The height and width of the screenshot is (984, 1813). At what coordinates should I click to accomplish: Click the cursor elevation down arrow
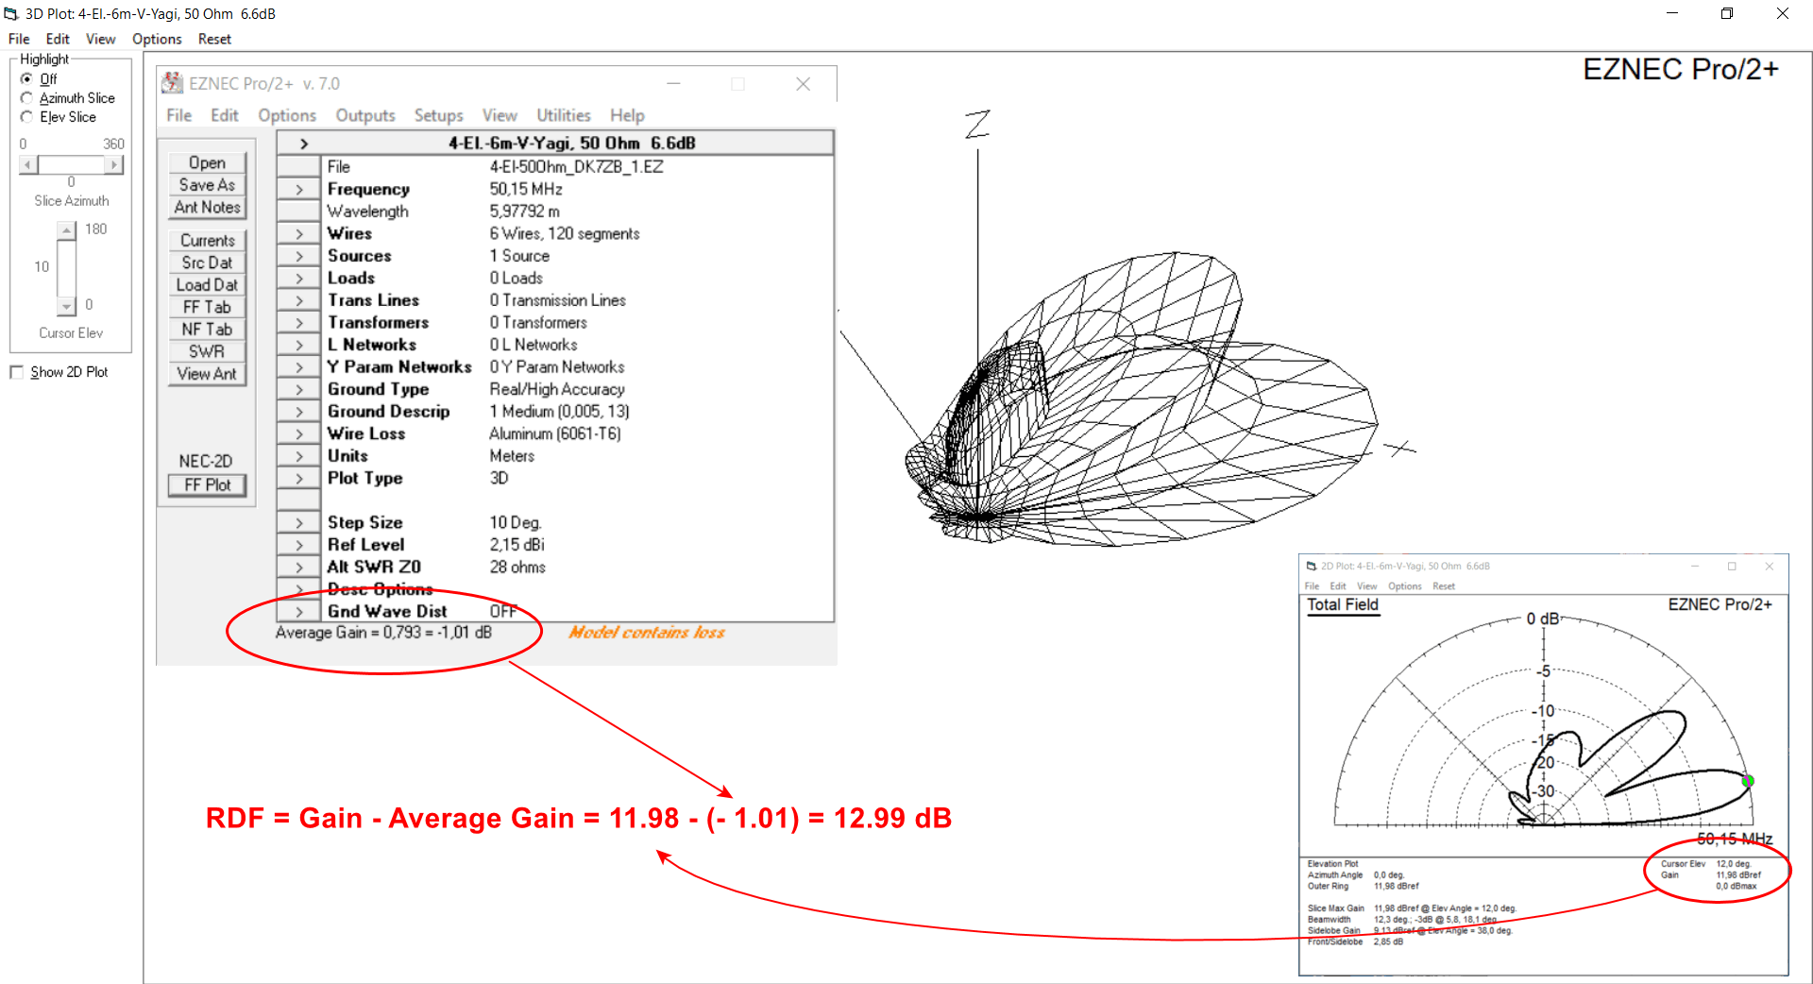(66, 306)
